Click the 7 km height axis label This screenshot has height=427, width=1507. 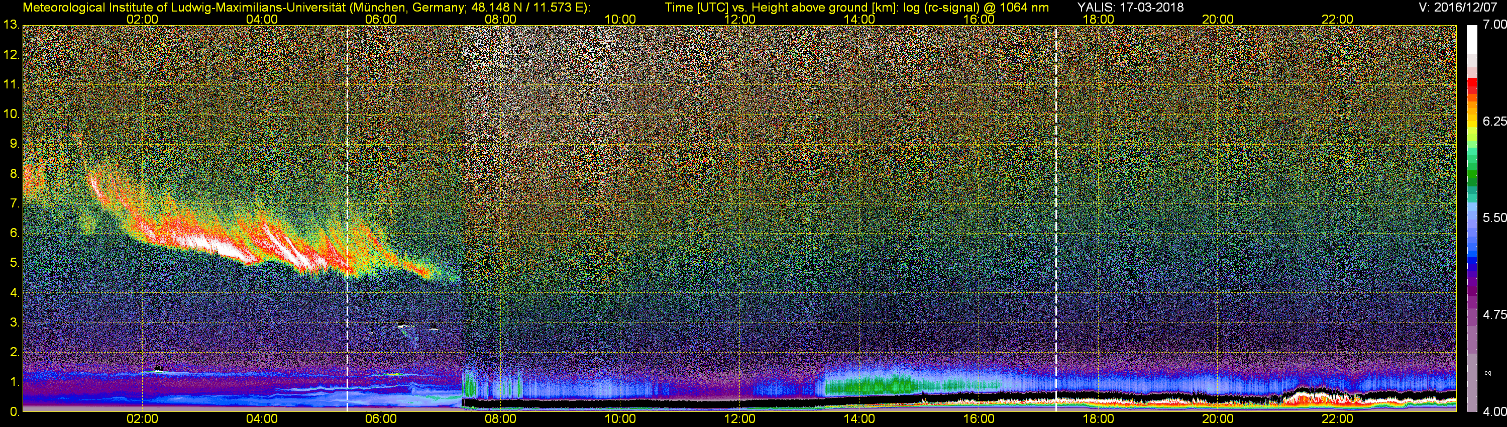[15, 203]
